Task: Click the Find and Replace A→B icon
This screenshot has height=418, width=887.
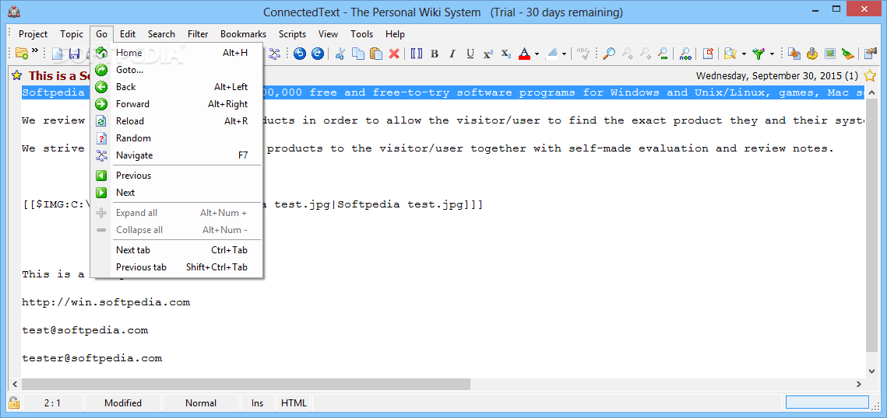Action: 685,54
